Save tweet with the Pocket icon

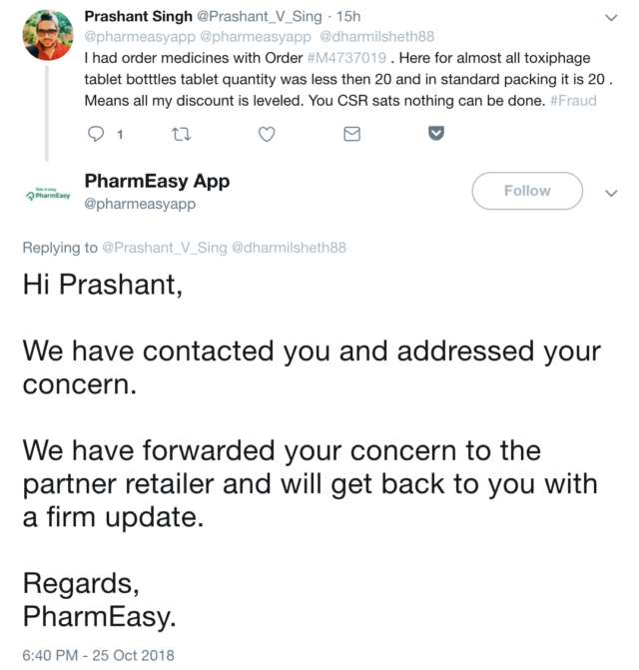coord(435,133)
